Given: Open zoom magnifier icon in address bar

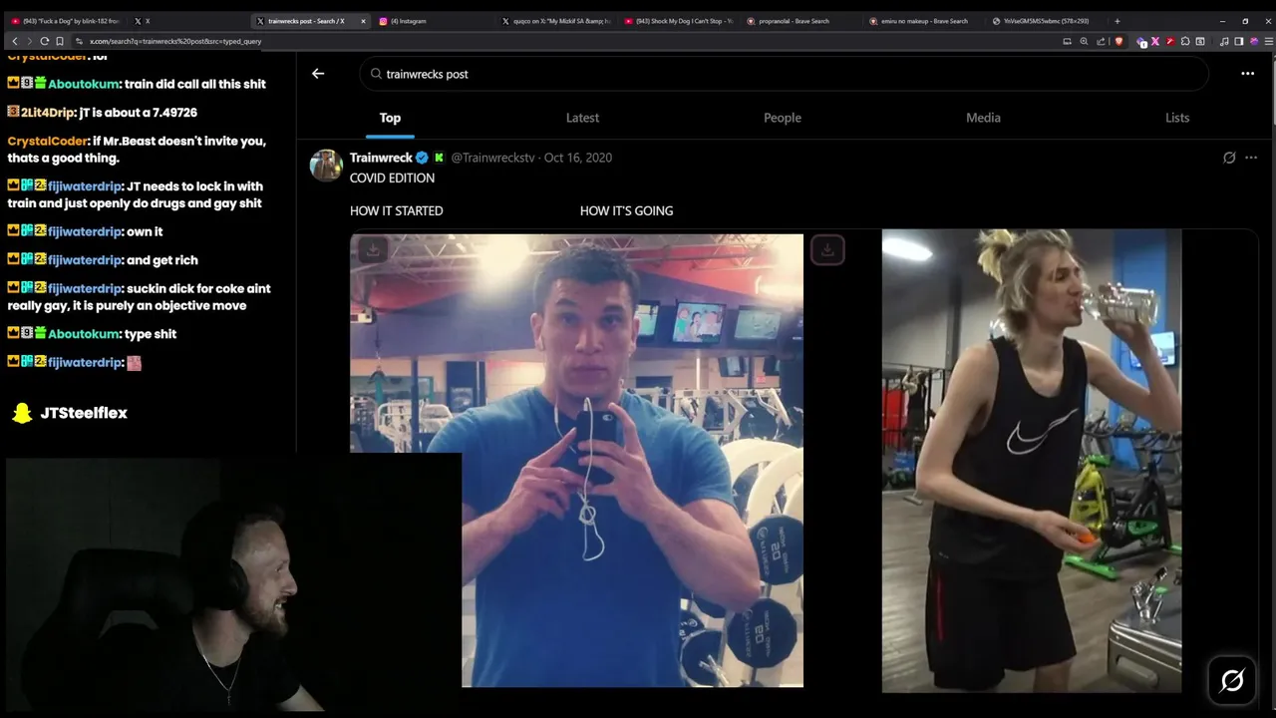Looking at the screenshot, I should click(x=1084, y=41).
